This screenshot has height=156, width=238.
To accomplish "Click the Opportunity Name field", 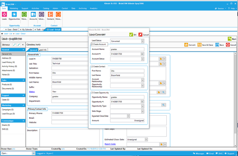I will tap(127, 97).
